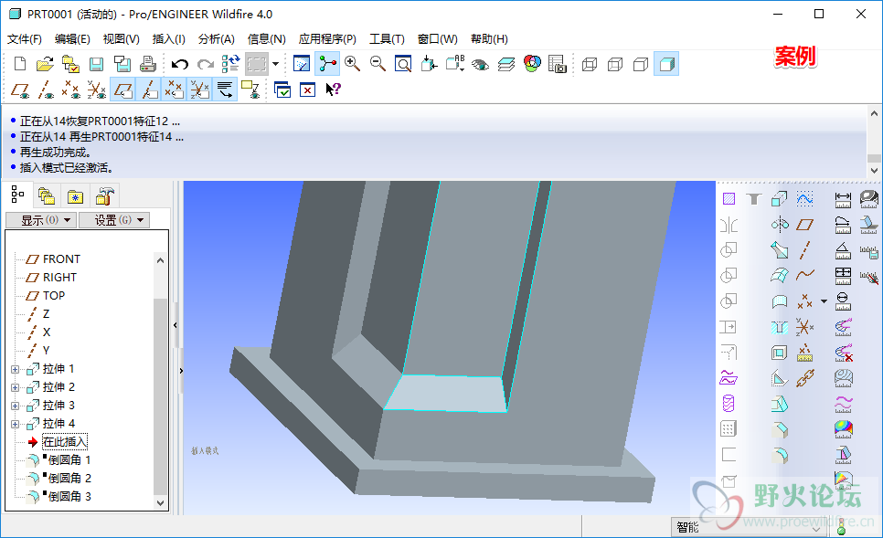Print the model using the printer icon
The height and width of the screenshot is (538, 883).
click(x=147, y=64)
